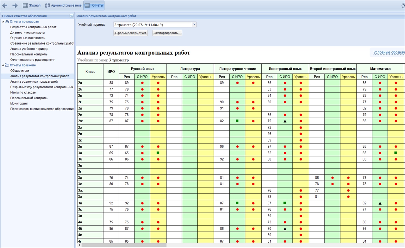Open the Условные обозначения link
405x248 pixels.
pyautogui.click(x=389, y=52)
